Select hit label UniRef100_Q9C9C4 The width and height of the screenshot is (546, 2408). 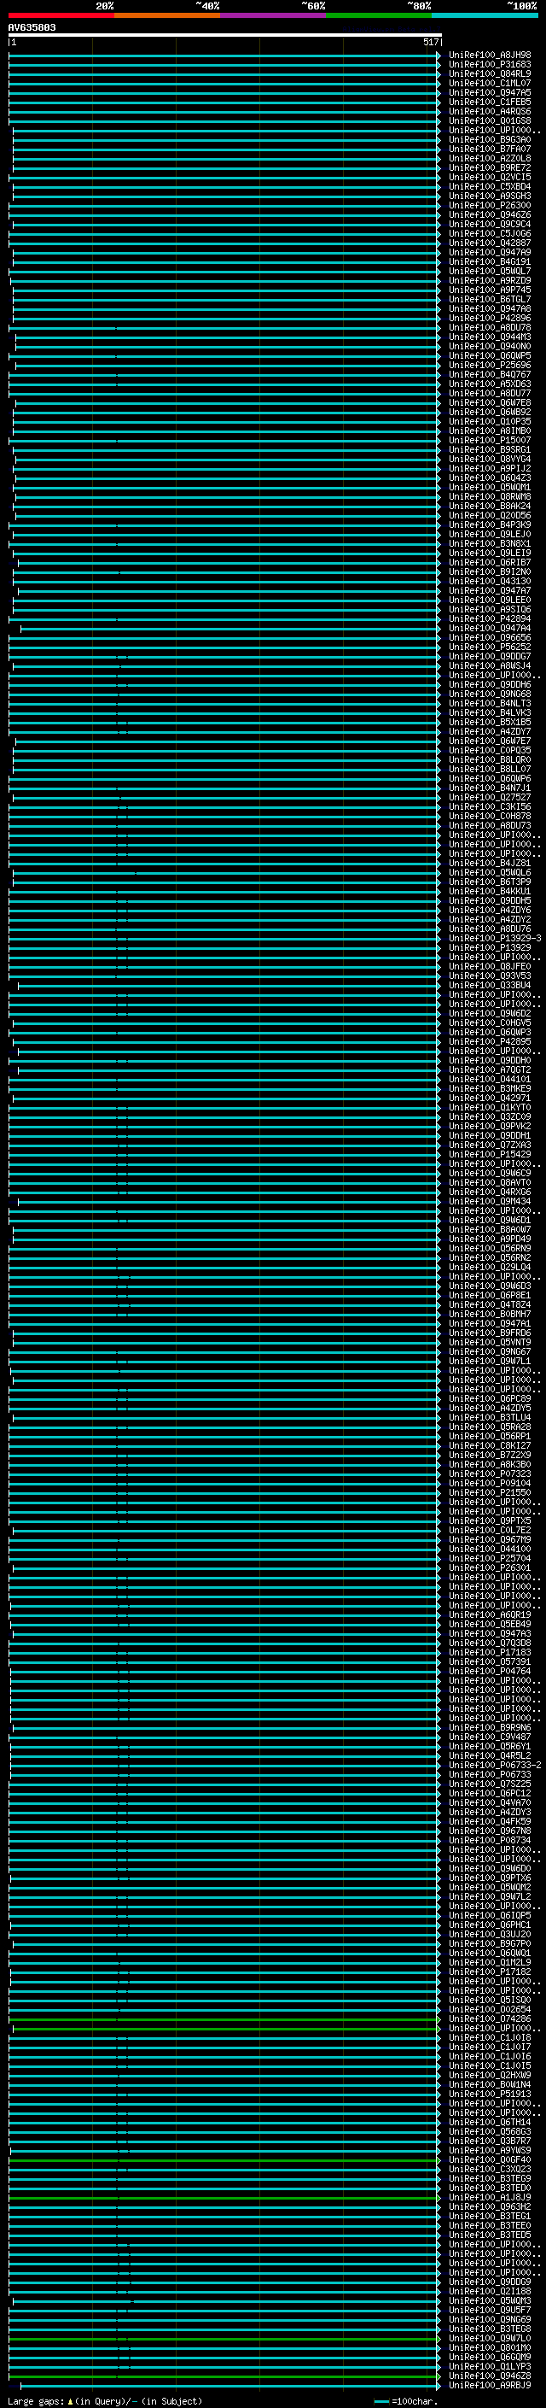pos(489,225)
